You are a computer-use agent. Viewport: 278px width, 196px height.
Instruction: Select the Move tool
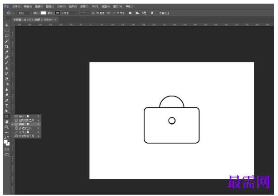[x=7, y=25]
